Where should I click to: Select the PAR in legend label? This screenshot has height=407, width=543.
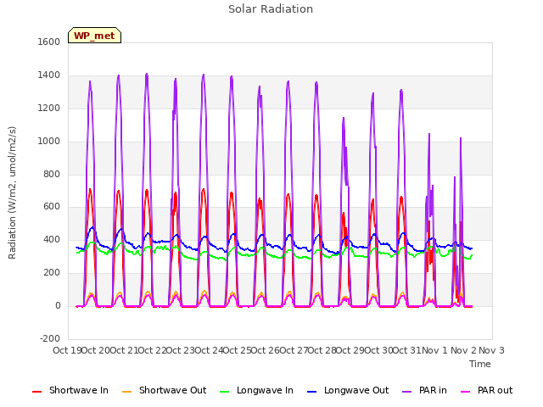[433, 390]
